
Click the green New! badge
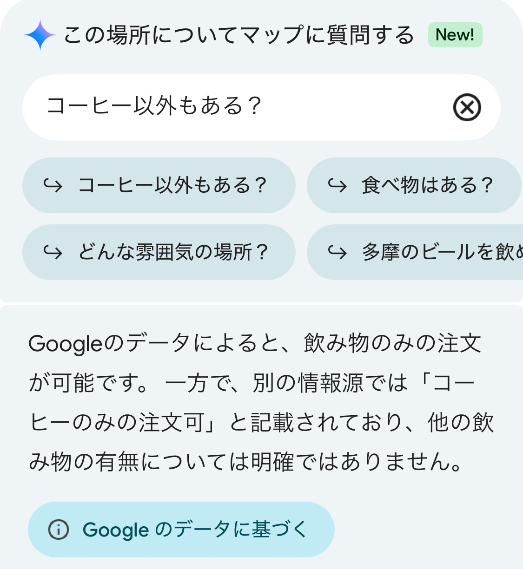(455, 35)
